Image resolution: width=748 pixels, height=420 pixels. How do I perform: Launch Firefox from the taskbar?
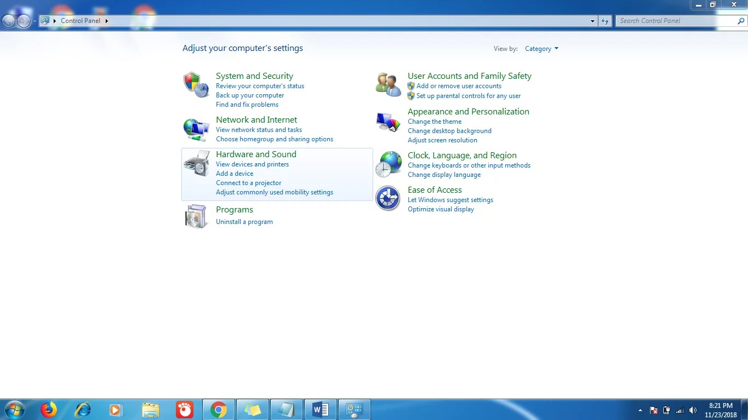[49, 410]
